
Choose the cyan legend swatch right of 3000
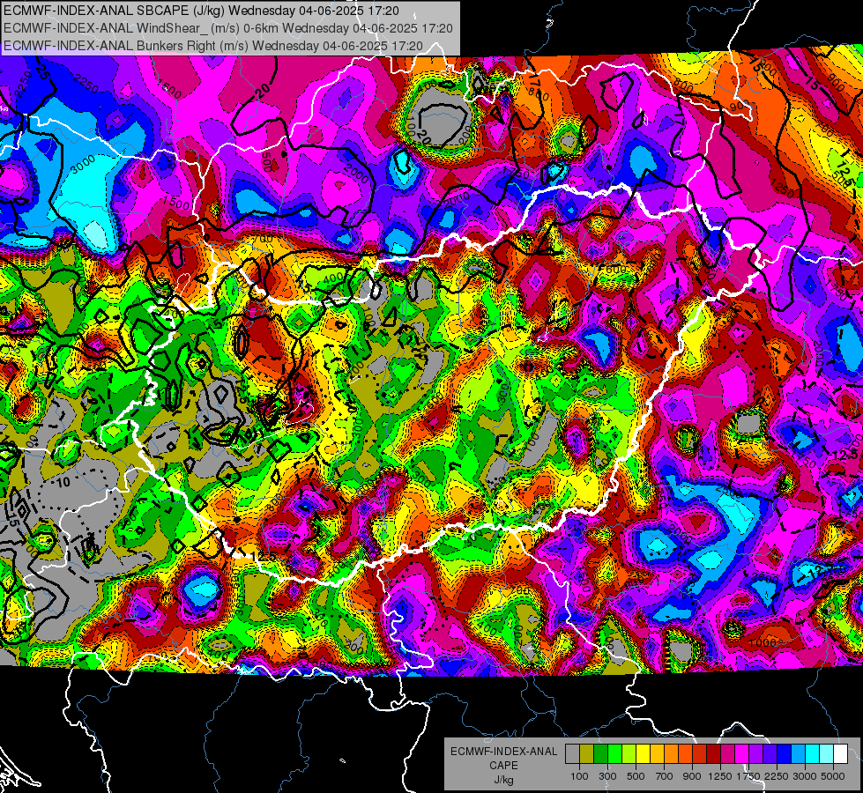[x=813, y=754]
